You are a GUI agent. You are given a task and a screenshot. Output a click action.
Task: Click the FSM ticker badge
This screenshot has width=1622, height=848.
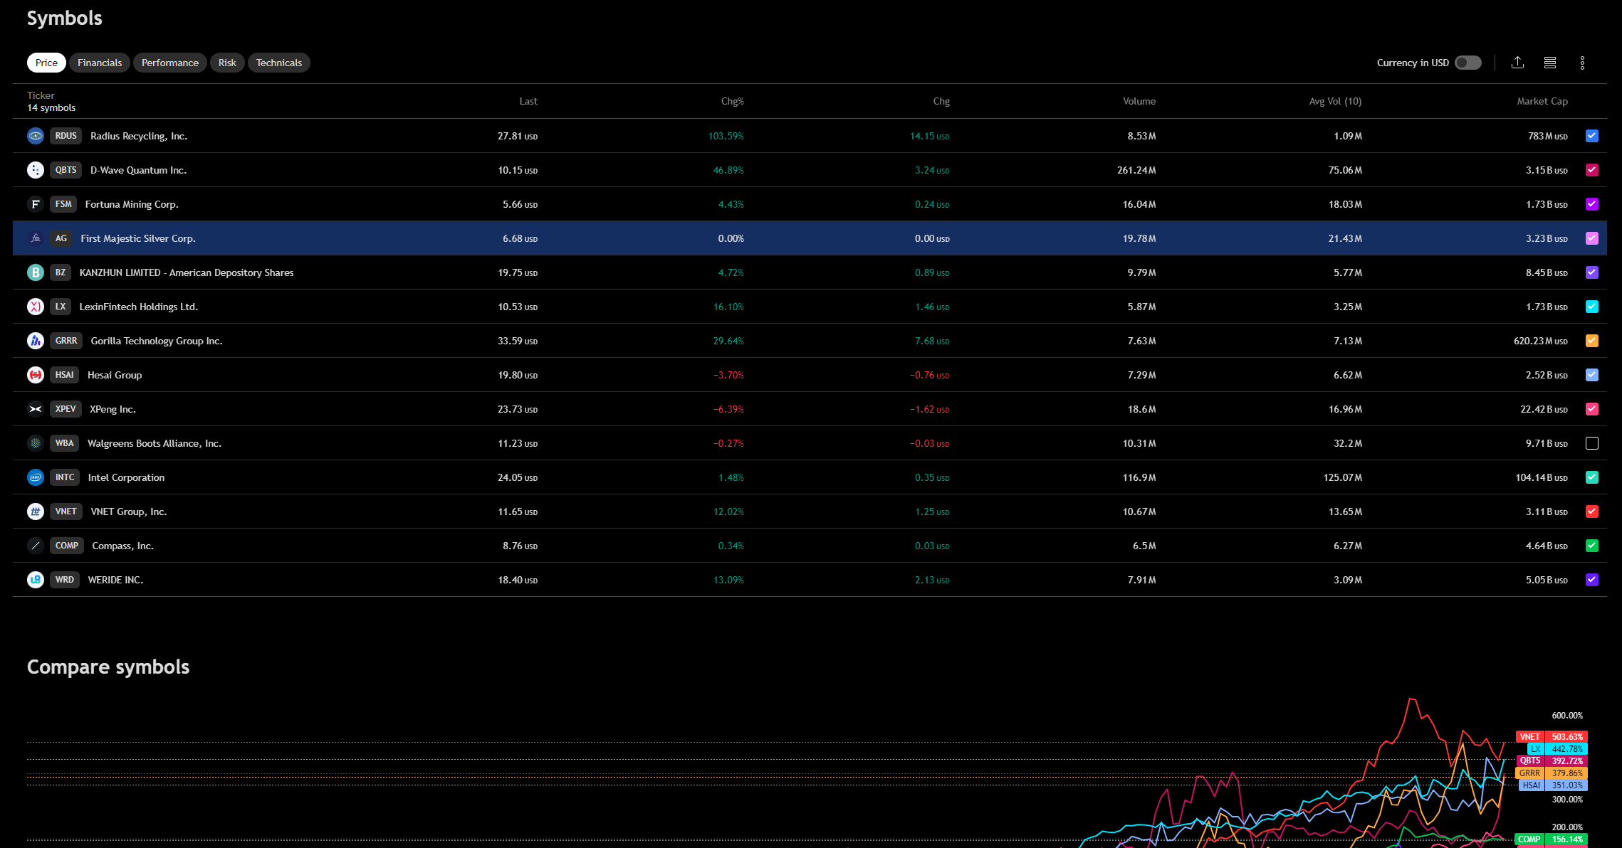(63, 204)
